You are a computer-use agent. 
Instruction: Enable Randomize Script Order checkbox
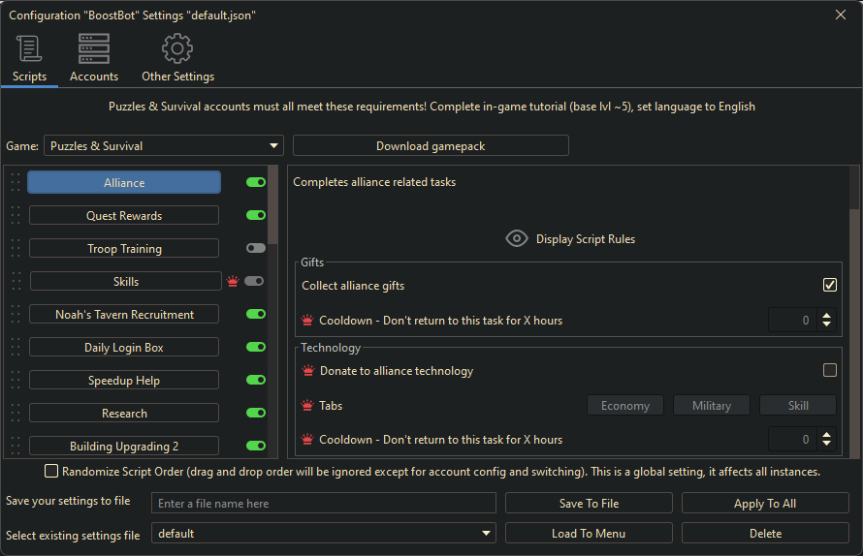coord(51,471)
